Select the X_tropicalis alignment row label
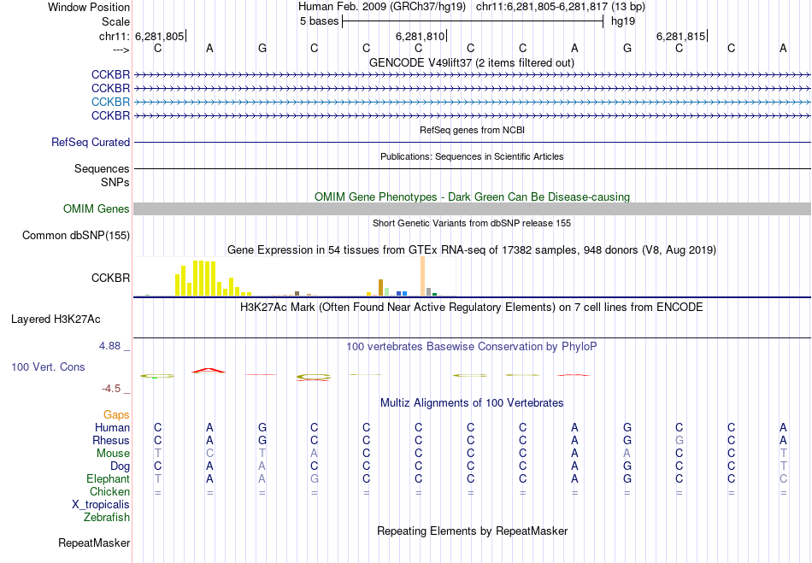The image size is (812, 563). coord(101,505)
